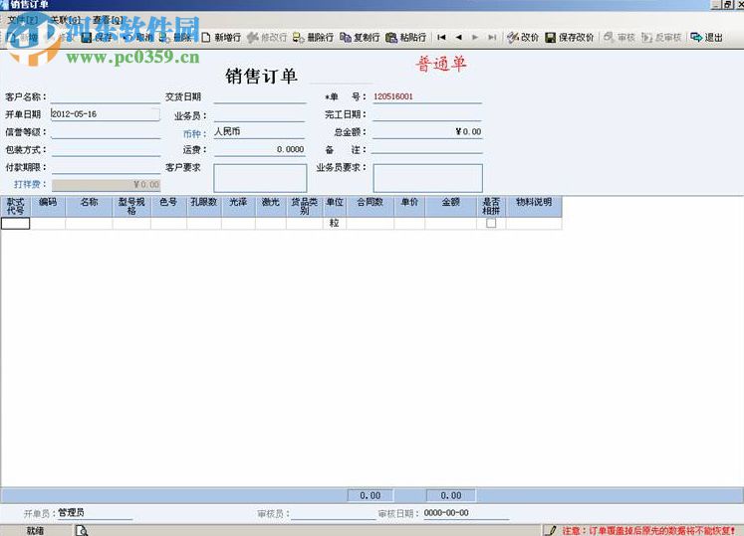Image resolution: width=744 pixels, height=536 pixels.
Task: Click the 完工日期 field
Action: [x=427, y=114]
